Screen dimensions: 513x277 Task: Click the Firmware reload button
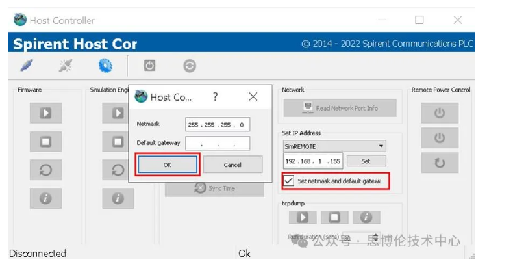tap(45, 170)
